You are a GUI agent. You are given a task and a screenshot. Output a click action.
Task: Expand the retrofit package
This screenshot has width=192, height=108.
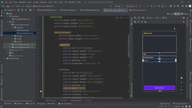[12, 41]
